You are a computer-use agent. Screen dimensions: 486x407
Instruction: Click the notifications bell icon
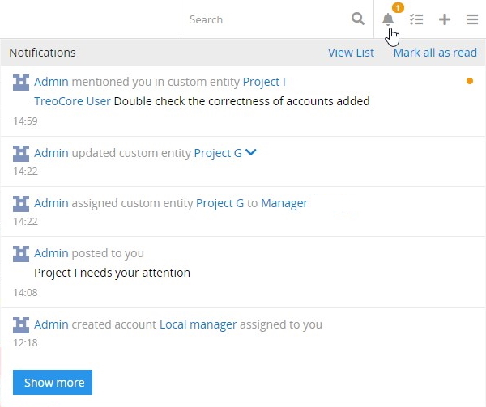click(388, 20)
